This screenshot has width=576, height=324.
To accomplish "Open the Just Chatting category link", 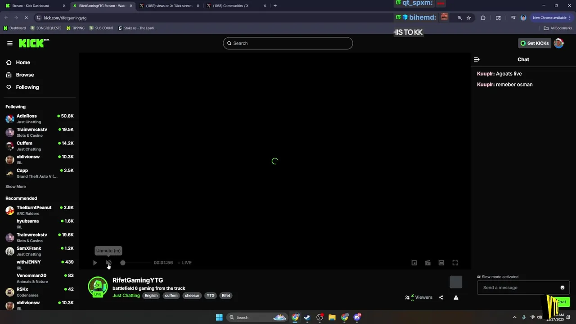I will 126,296.
